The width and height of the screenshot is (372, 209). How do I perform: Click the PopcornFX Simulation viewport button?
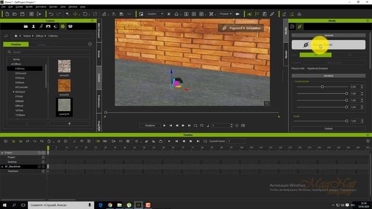241,28
